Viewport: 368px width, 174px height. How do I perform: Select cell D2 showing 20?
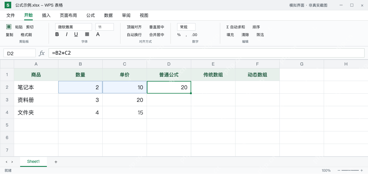tap(169, 87)
